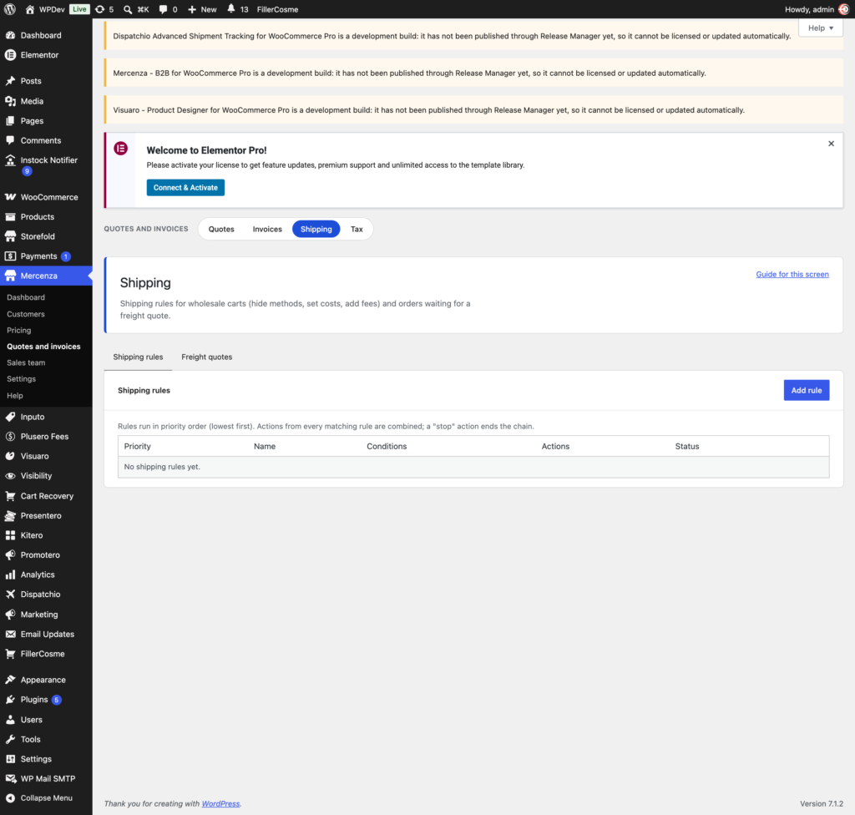Dismiss the Elementor Pro notice
Image resolution: width=855 pixels, height=815 pixels.
pos(831,144)
